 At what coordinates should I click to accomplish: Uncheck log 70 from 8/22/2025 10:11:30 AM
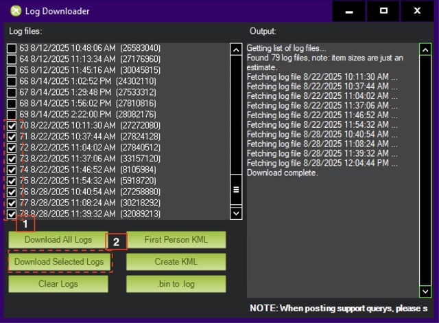12,126
